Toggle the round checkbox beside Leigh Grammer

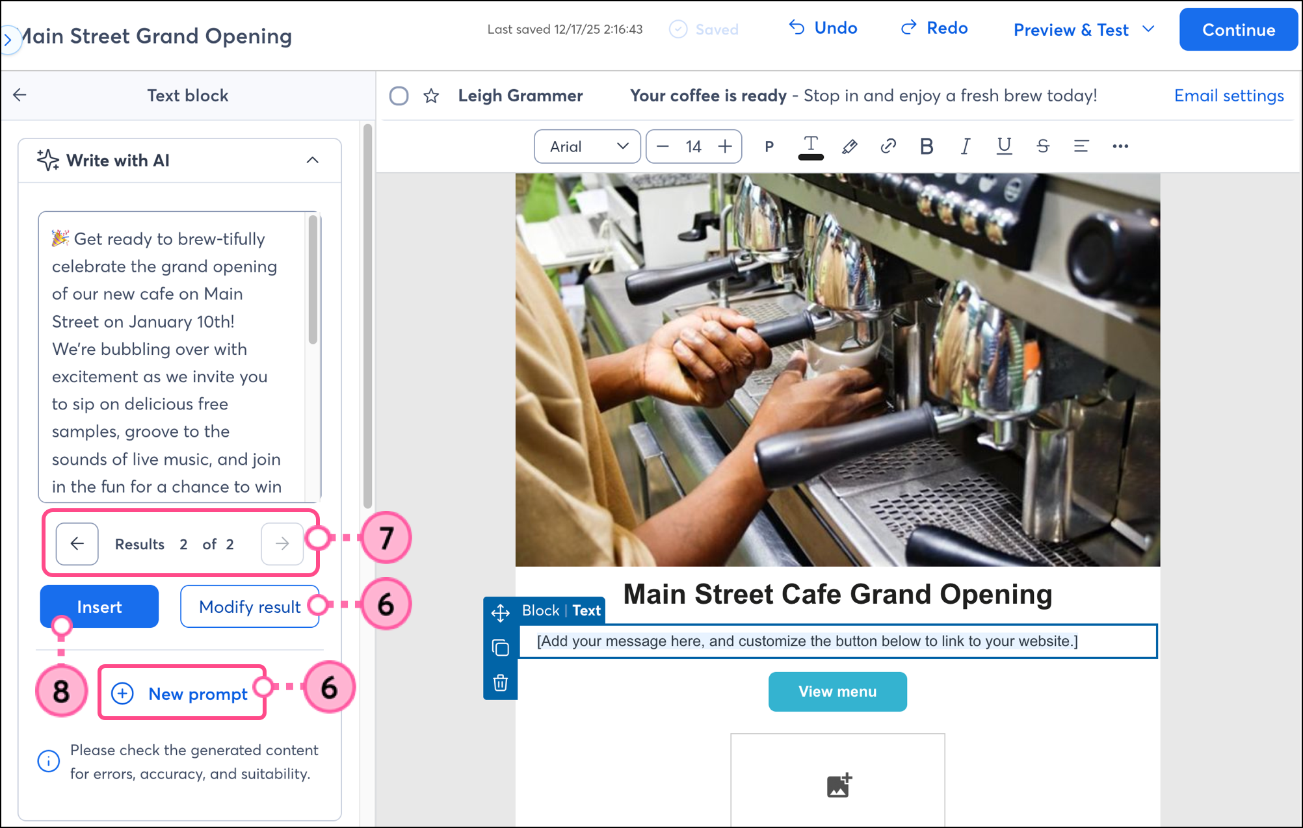pyautogui.click(x=399, y=96)
